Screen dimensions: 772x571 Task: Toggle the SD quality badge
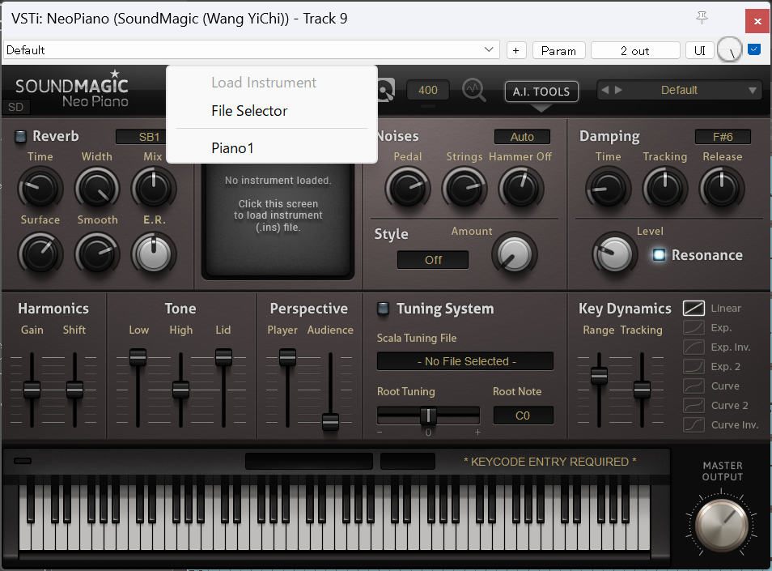tap(15, 107)
